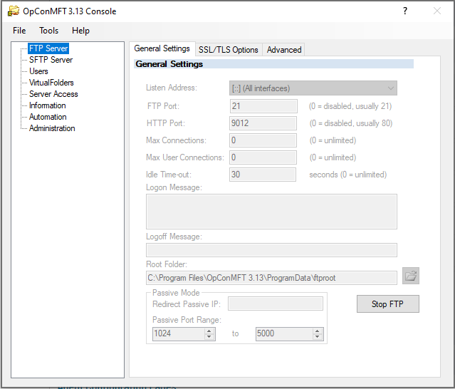This screenshot has width=455, height=389.
Task: Browse for root folder using folder icon
Action: click(411, 276)
